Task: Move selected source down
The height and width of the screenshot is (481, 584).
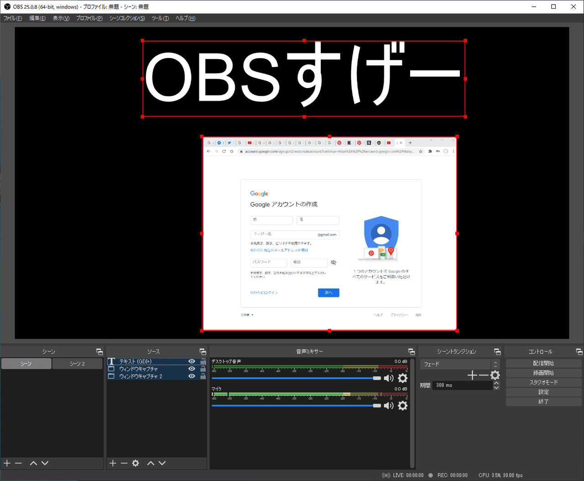Action: click(162, 463)
